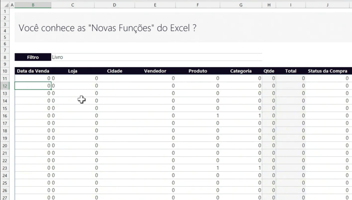Select the Total column header cell

290,71
